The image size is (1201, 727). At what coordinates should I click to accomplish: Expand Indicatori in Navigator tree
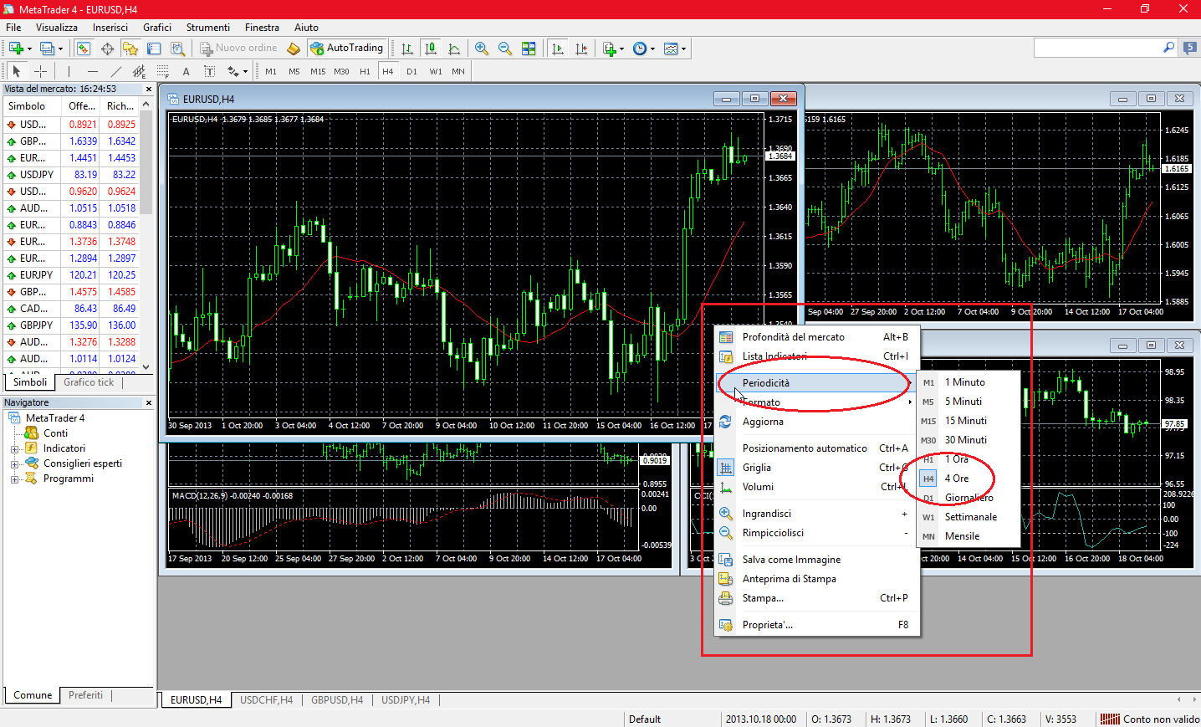[x=14, y=448]
